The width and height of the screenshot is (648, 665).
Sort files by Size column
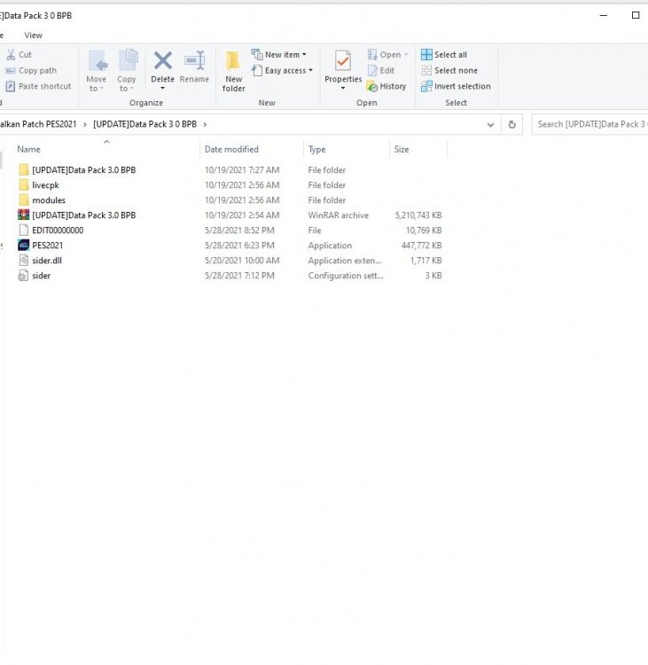(402, 150)
